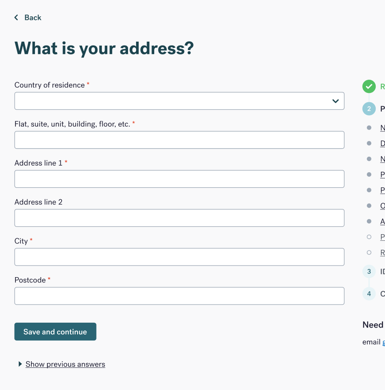
Task: Click the first filled progress dot under step 2
Action: coord(369,127)
